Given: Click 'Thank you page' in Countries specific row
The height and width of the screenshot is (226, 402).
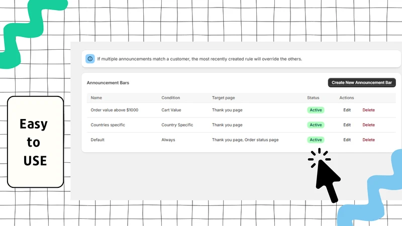Looking at the screenshot, I should coord(227,125).
